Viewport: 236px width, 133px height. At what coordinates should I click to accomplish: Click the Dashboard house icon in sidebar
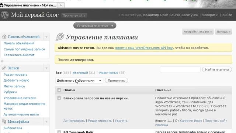(x=4, y=37)
